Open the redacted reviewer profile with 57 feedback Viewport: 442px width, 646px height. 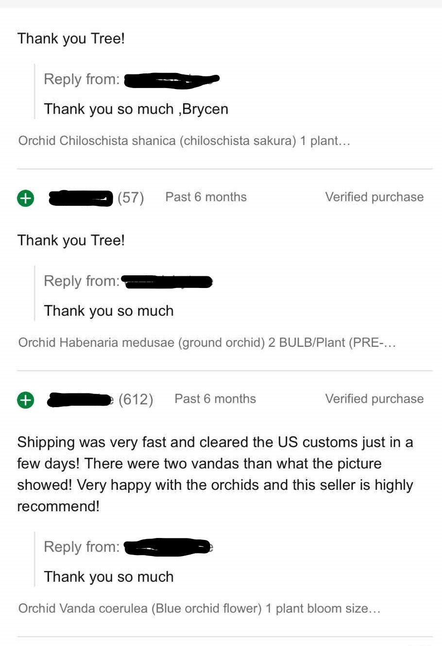pos(81,198)
